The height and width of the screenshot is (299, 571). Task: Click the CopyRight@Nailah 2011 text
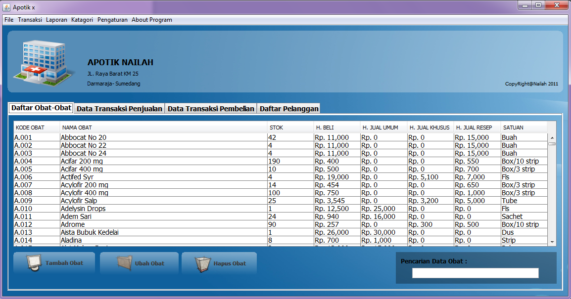click(x=531, y=84)
